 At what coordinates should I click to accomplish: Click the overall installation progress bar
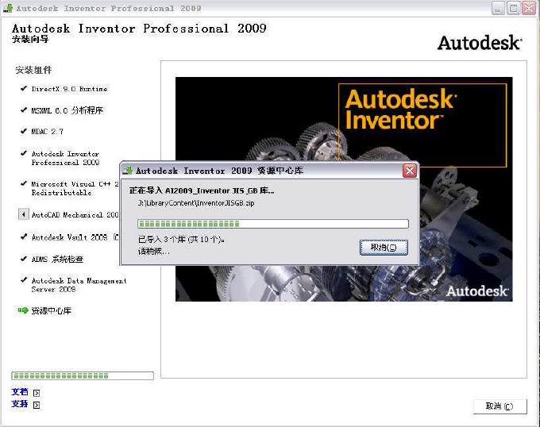83,375
